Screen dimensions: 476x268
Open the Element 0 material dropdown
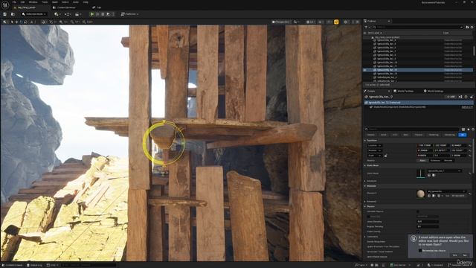[446, 191]
